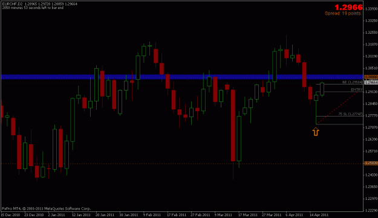Click the 1.32550 price axis label
This screenshot has width=378, height=218.
click(x=371, y=32)
